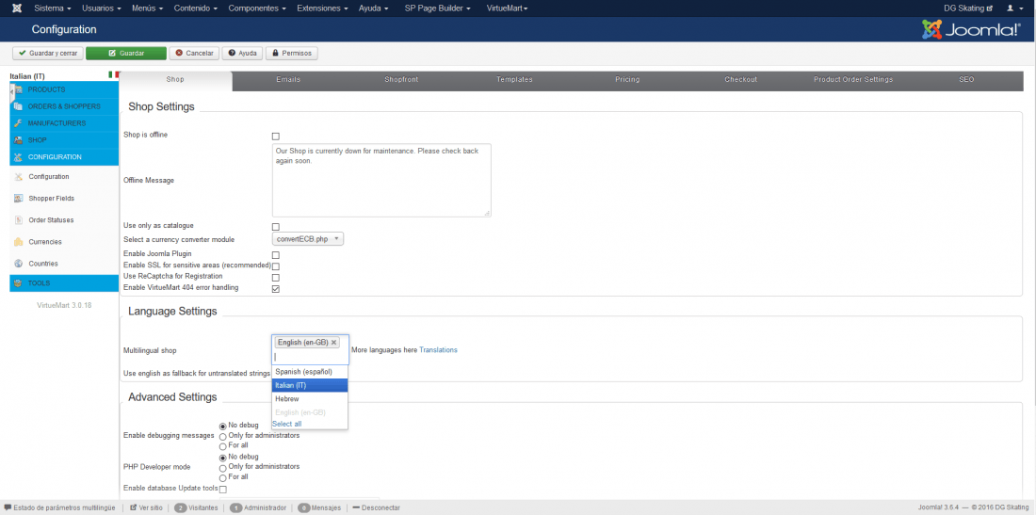Switch to the Templates tab
The height and width of the screenshot is (515, 1036).
coord(514,79)
